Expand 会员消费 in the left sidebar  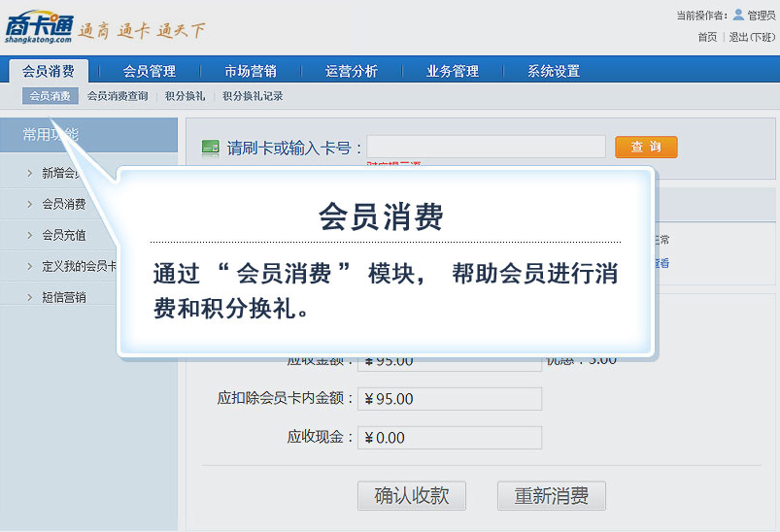pyautogui.click(x=63, y=205)
